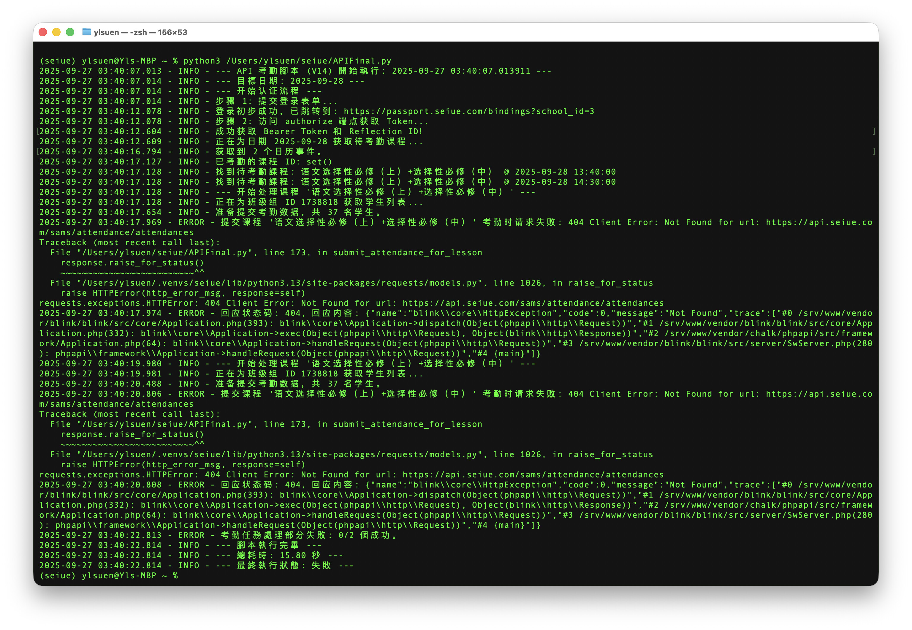Click api.seiue.com URL in first HTTPError exception line
Viewport: 912px width, 630px height.
pos(533,303)
